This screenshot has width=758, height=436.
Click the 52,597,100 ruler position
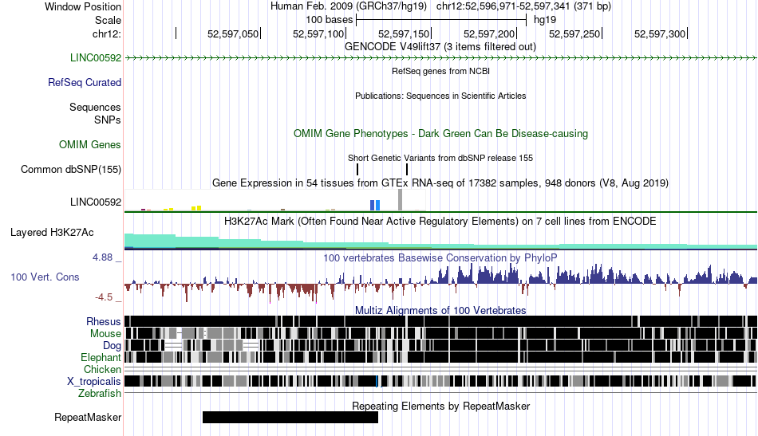(x=318, y=33)
